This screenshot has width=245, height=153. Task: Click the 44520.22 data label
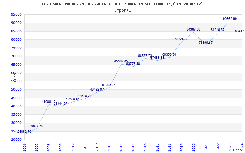(85, 96)
